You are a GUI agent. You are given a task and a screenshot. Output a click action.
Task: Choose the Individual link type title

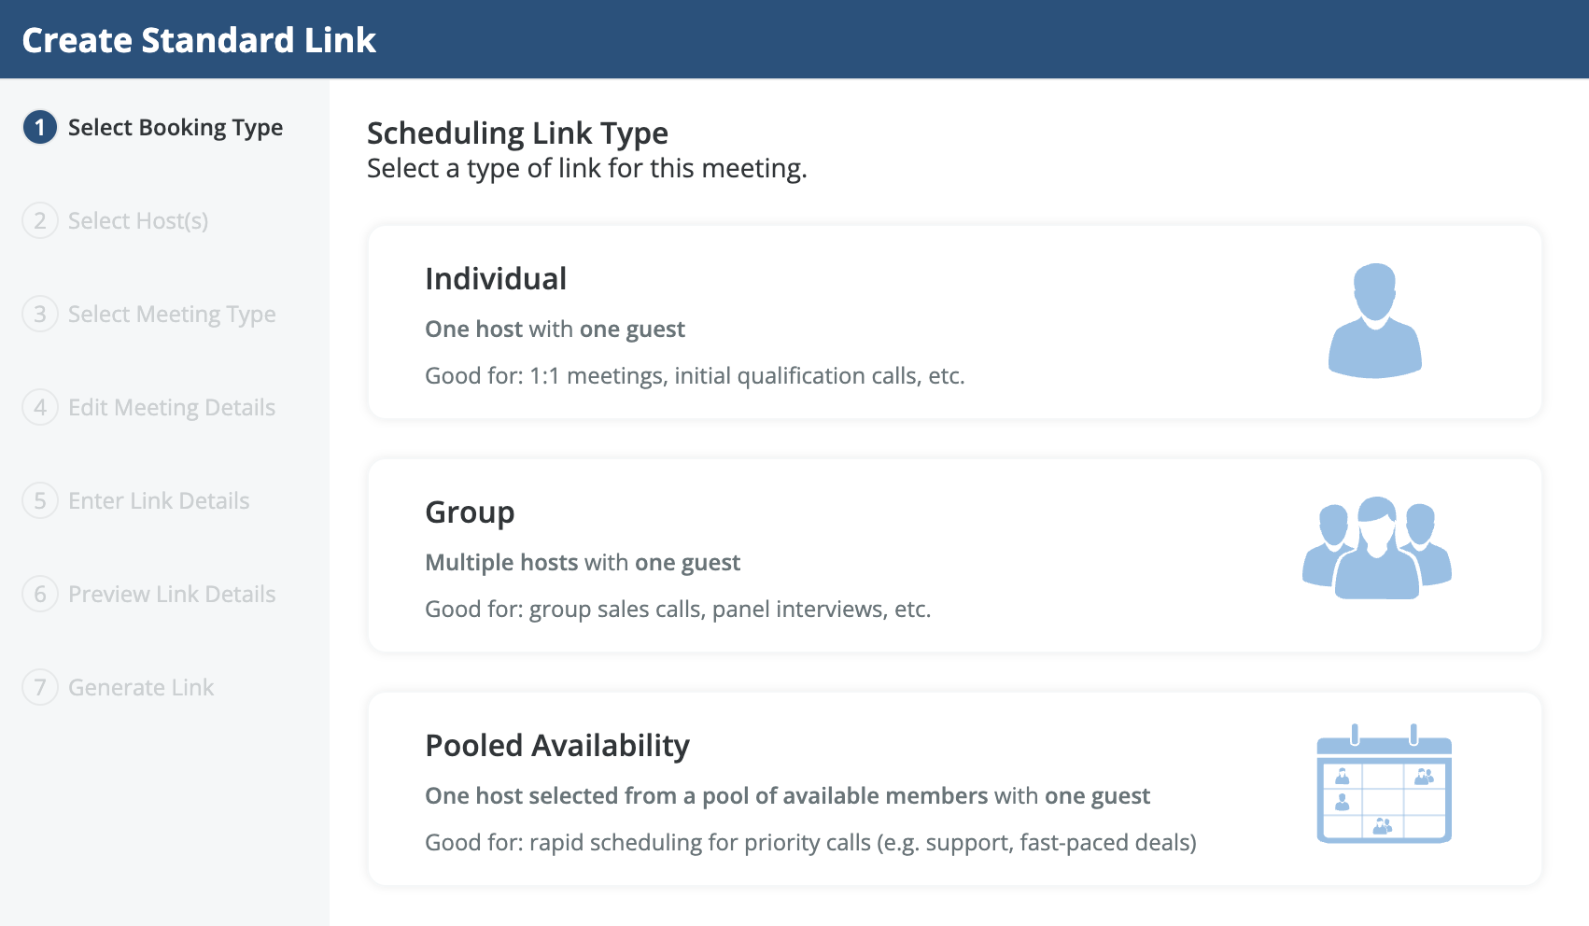coord(496,279)
